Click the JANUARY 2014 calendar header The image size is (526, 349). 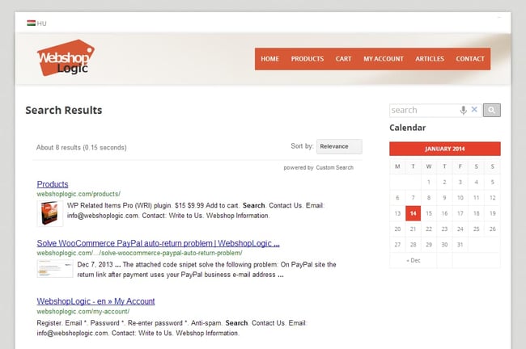pyautogui.click(x=445, y=149)
